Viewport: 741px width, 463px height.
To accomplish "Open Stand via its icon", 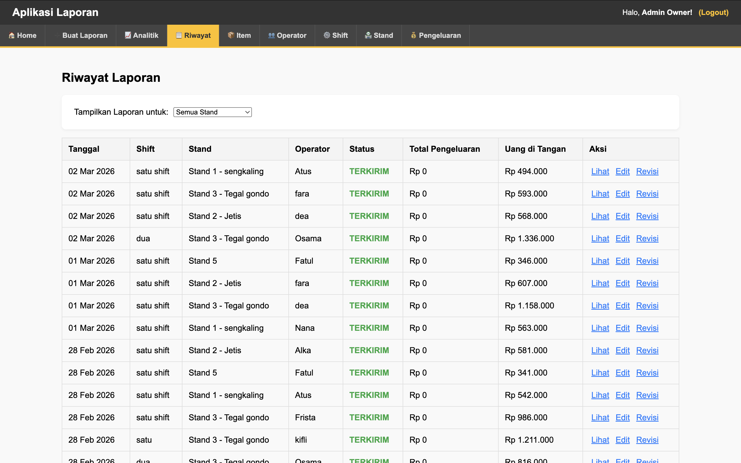I will (x=368, y=35).
